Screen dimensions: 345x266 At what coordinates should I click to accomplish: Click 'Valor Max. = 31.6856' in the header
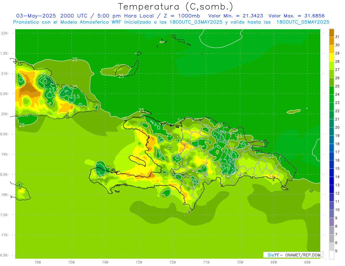[297, 16]
